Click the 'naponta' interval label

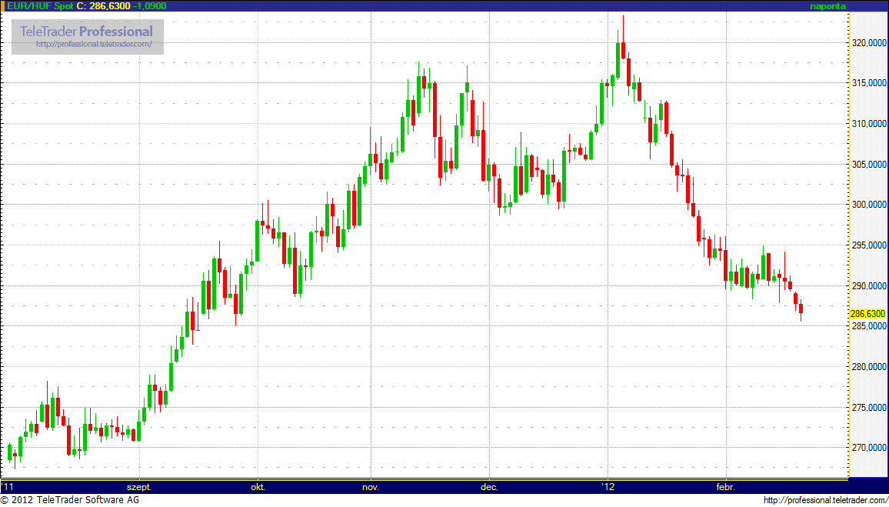coord(827,5)
